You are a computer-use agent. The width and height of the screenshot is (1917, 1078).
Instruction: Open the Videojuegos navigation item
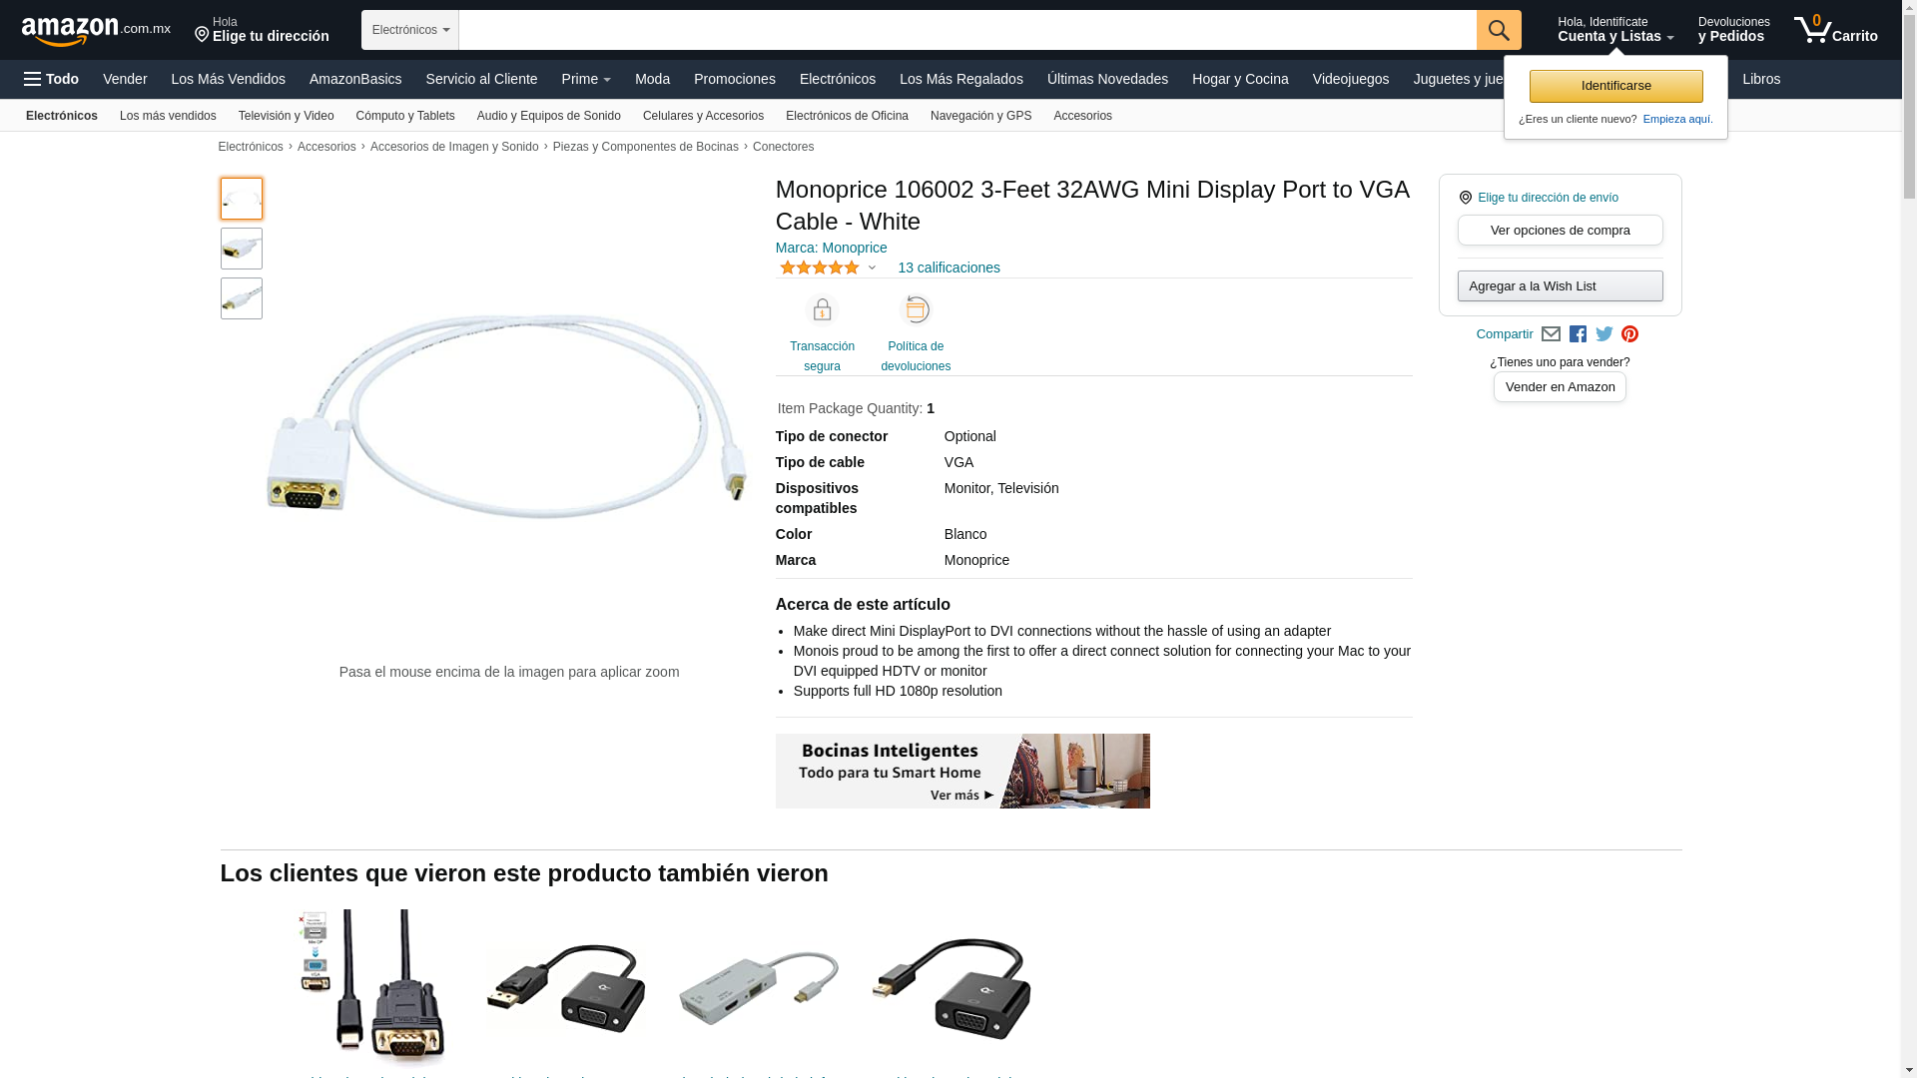[1350, 79]
